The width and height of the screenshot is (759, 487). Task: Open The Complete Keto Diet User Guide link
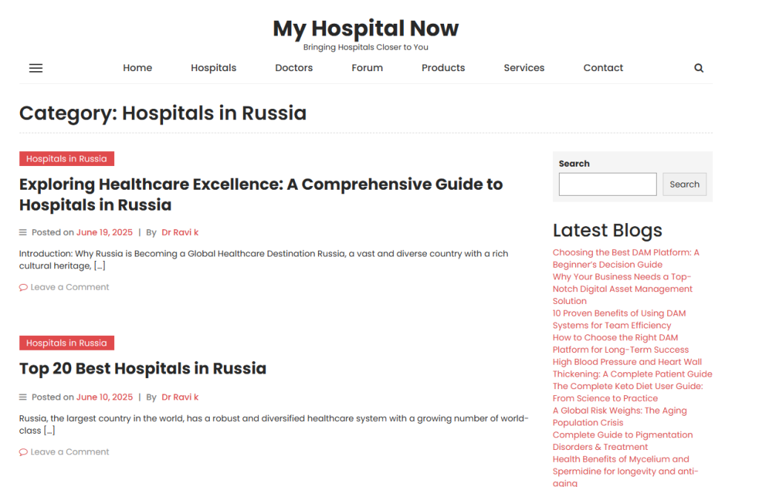pyautogui.click(x=628, y=392)
